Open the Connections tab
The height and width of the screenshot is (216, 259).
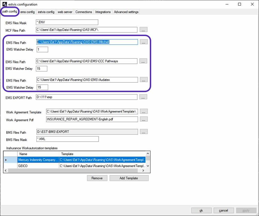tap(83, 12)
